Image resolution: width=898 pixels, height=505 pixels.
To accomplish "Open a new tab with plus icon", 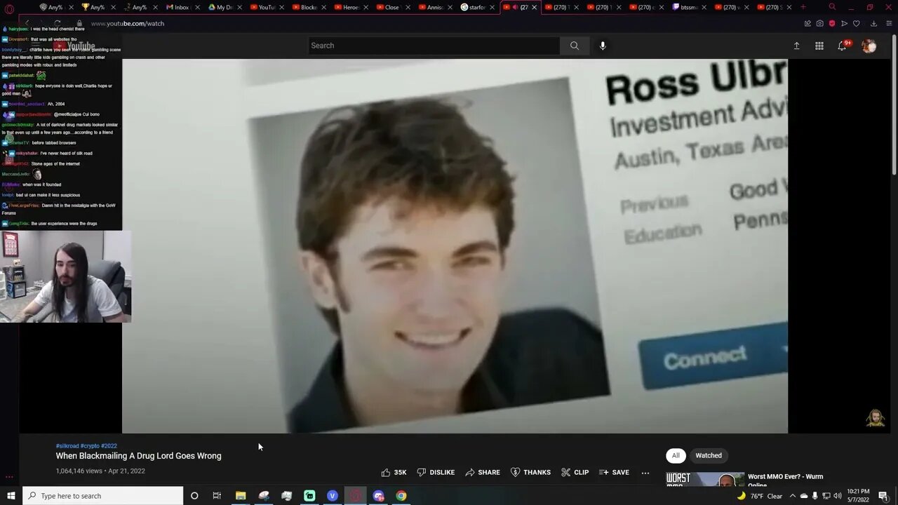I will pos(803,7).
